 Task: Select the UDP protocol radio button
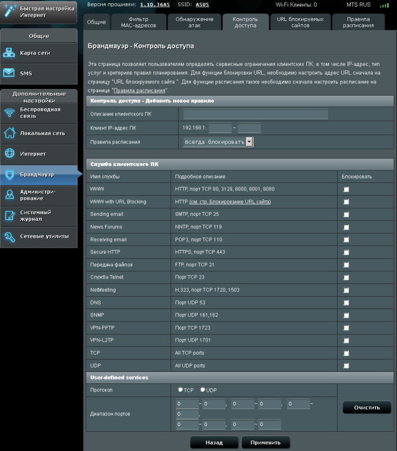click(x=203, y=389)
